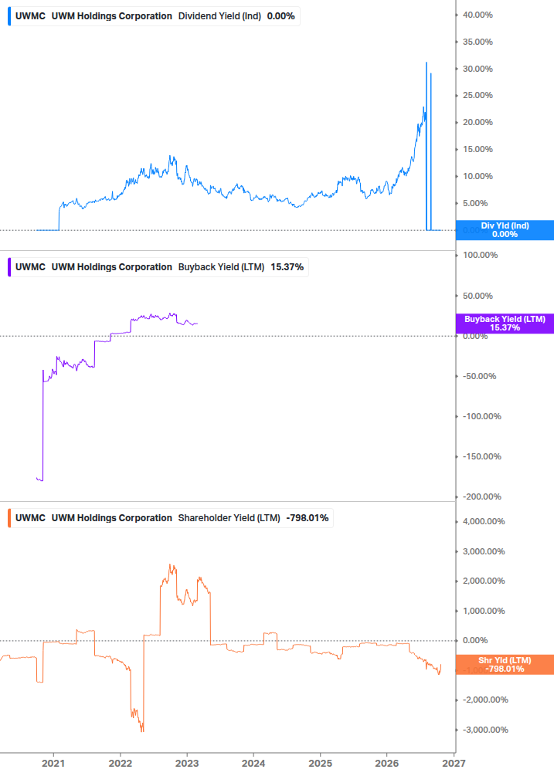Click the 2021 label on the time axis
The image size is (554, 776).
(x=53, y=763)
